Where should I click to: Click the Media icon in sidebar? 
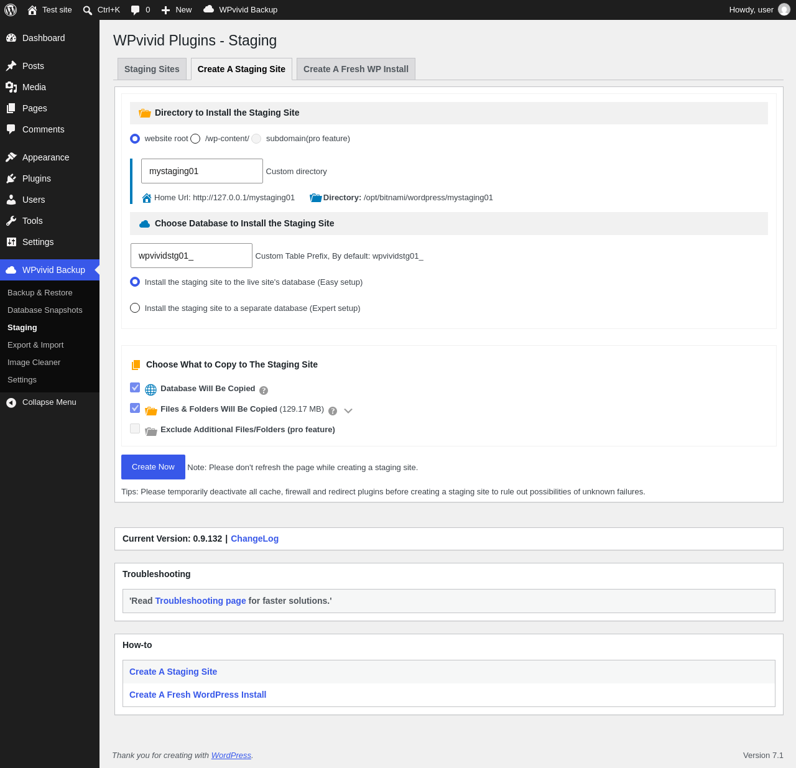point(11,87)
